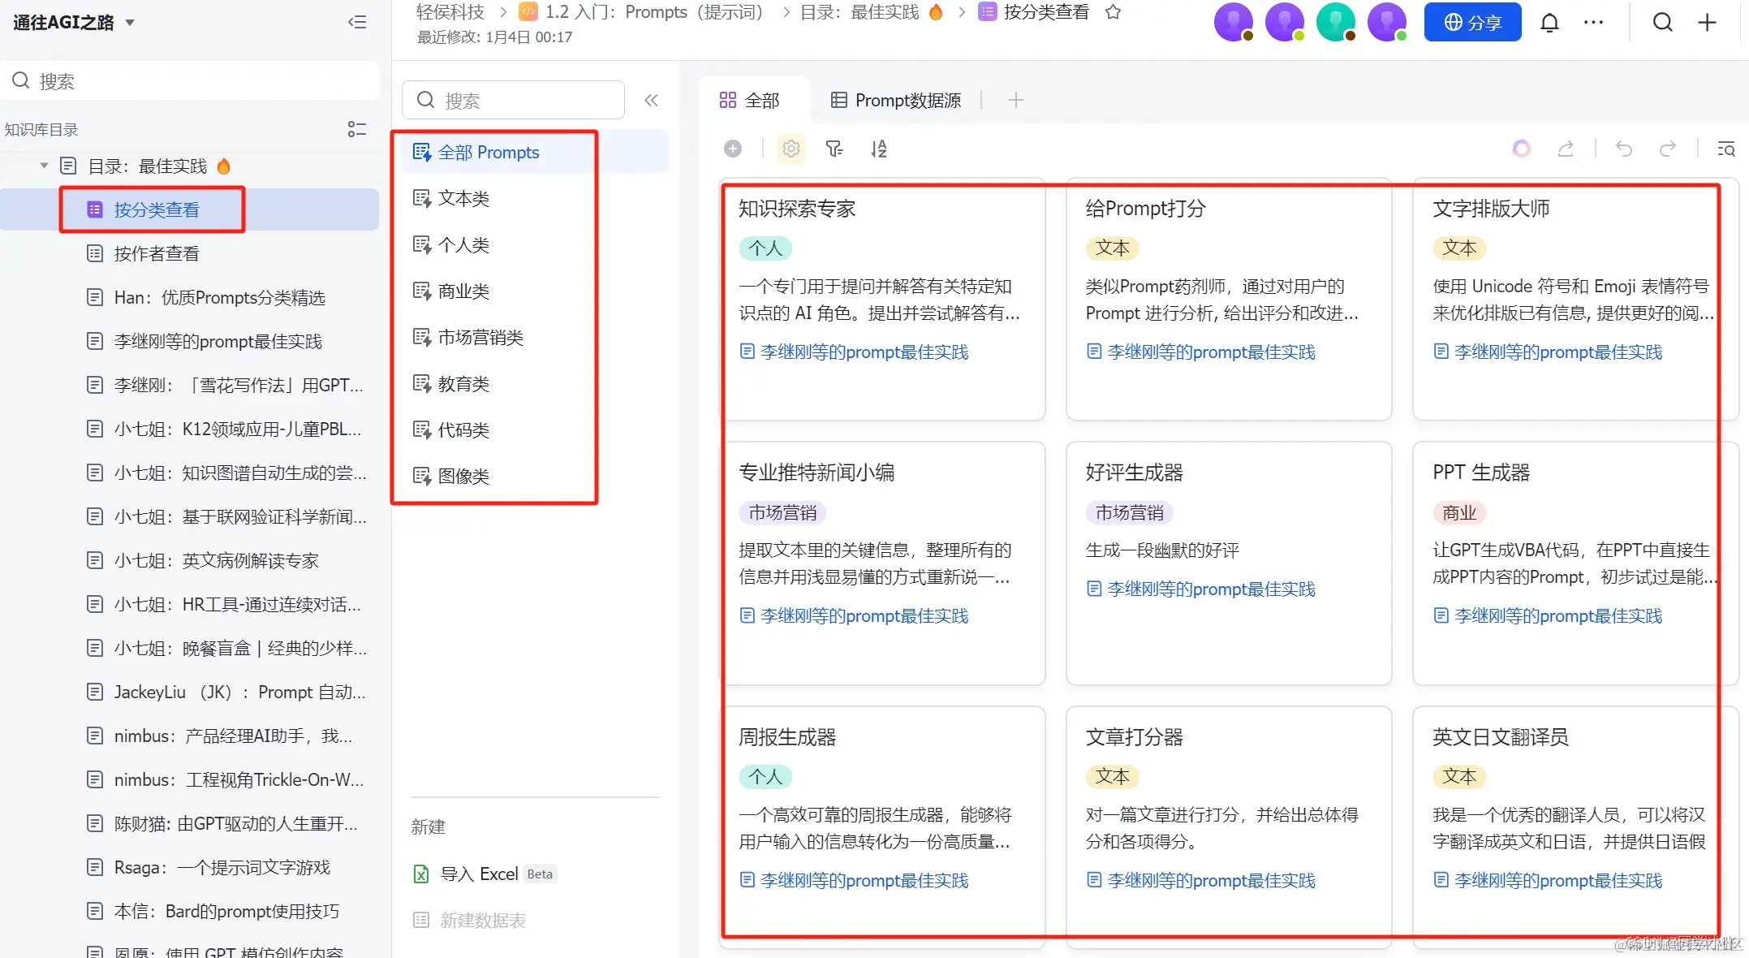
Task: Toggle the favorite star next to 按分类查看
Action: coord(1113,12)
